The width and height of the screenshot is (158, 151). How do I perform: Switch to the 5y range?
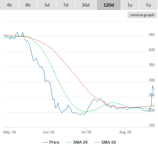tap(149, 5)
